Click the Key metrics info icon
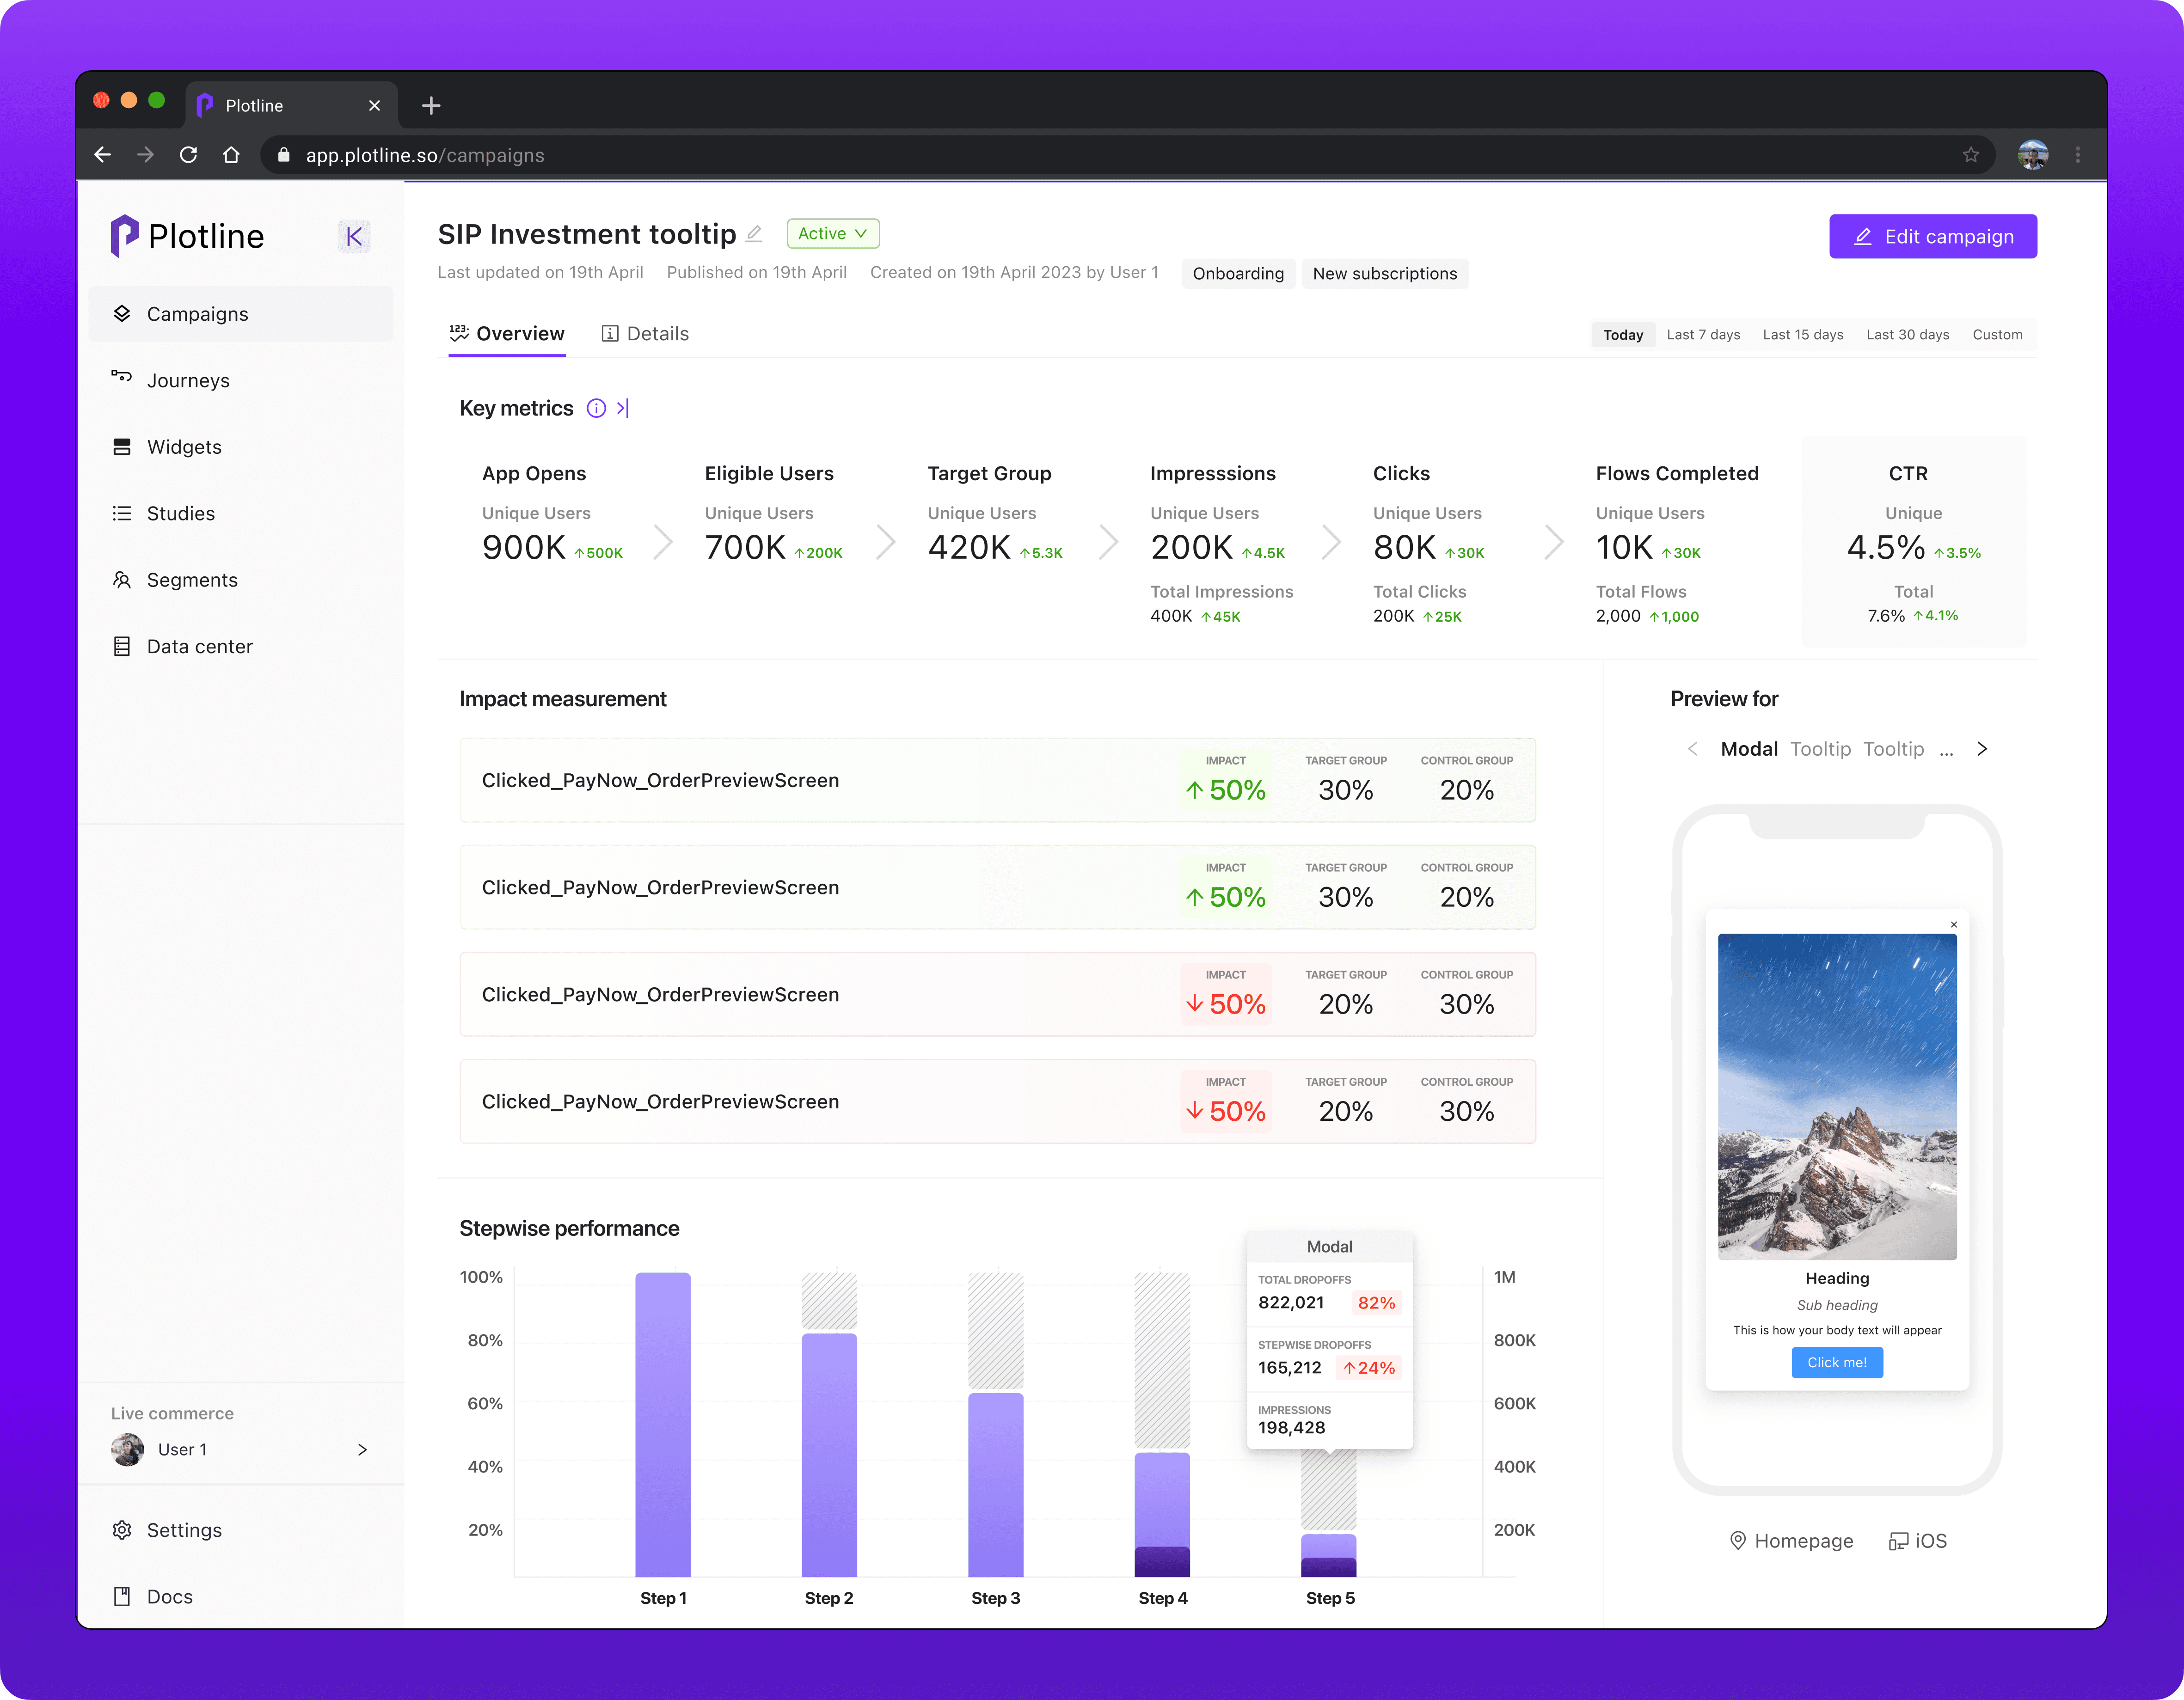2184x1700 pixels. (596, 408)
